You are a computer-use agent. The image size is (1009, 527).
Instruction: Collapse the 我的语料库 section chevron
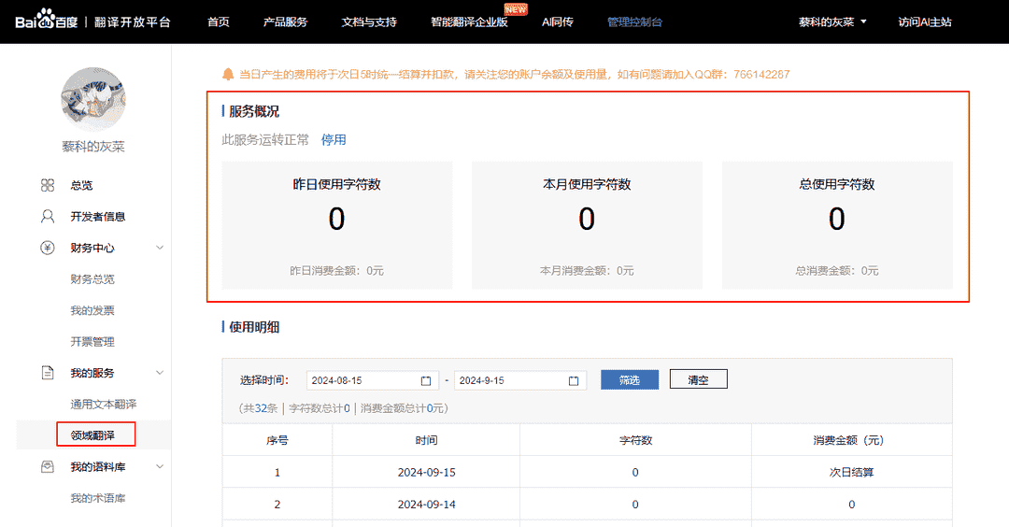coord(160,466)
